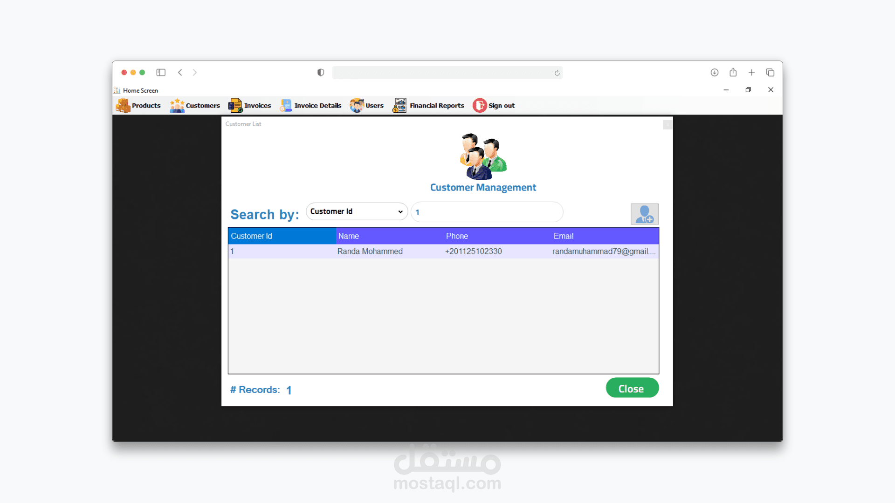Click the browser share icon
The height and width of the screenshot is (503, 895).
pyautogui.click(x=733, y=73)
